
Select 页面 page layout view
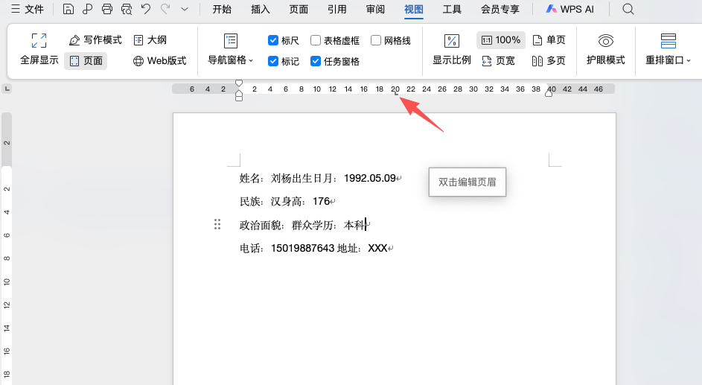[86, 61]
